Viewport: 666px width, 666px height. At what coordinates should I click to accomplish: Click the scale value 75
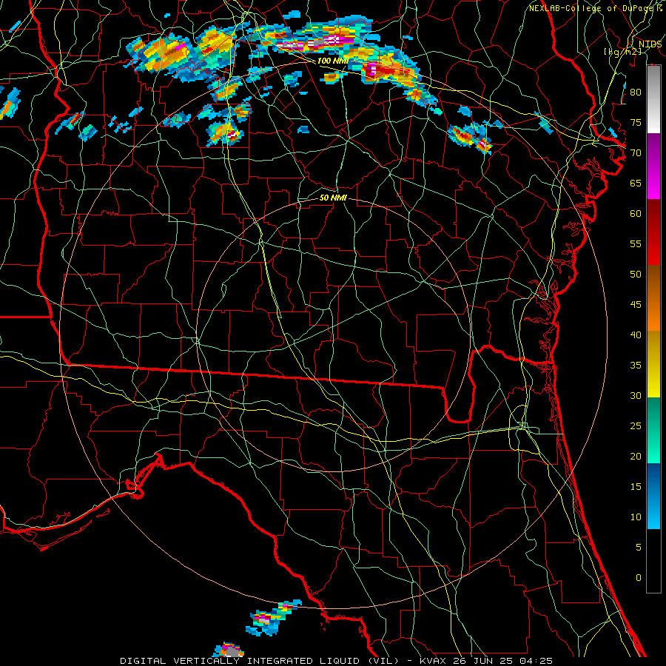[x=636, y=122]
